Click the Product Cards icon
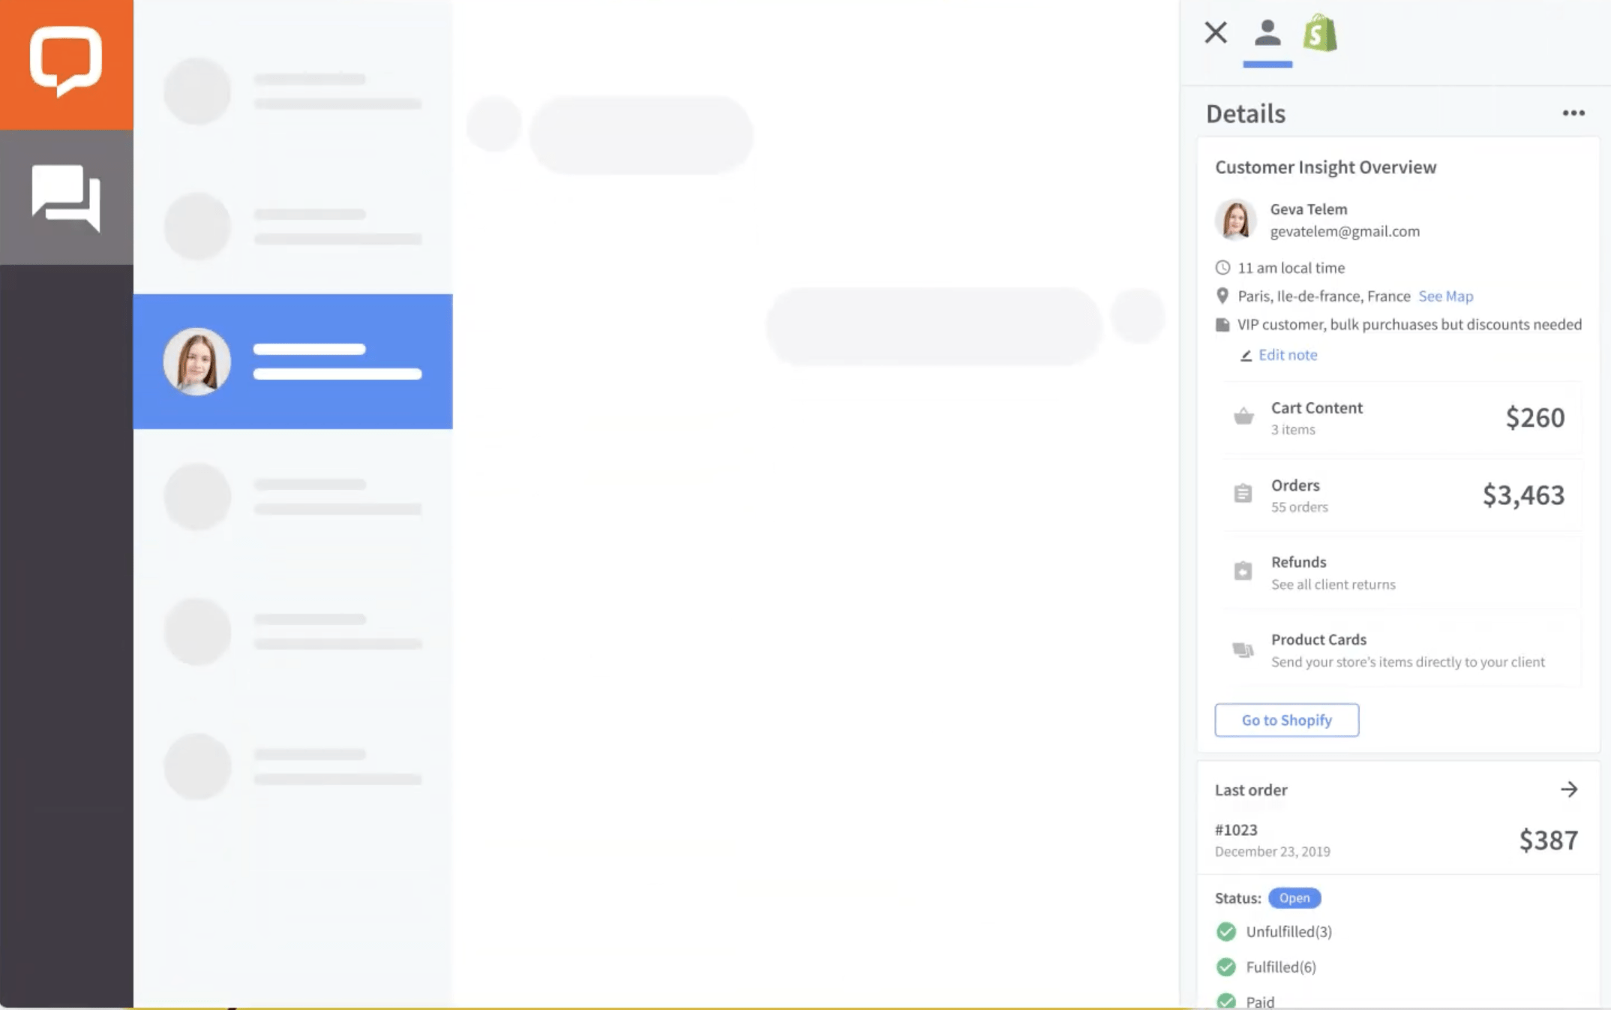This screenshot has width=1611, height=1010. [x=1243, y=649]
